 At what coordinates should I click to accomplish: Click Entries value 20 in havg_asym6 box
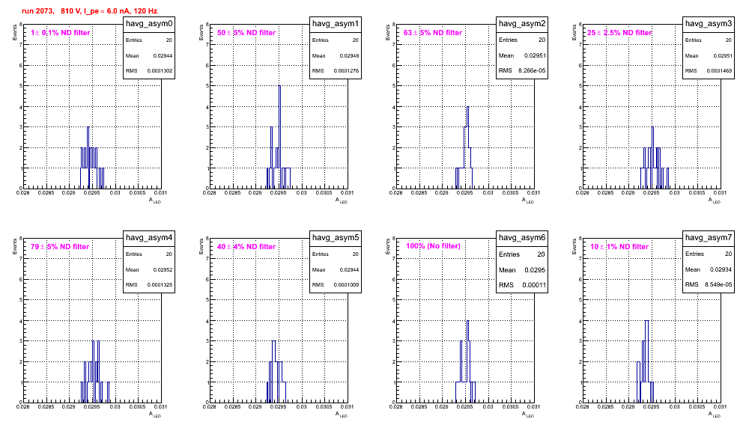541,254
